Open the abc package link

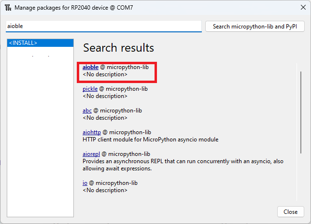tap(87, 111)
